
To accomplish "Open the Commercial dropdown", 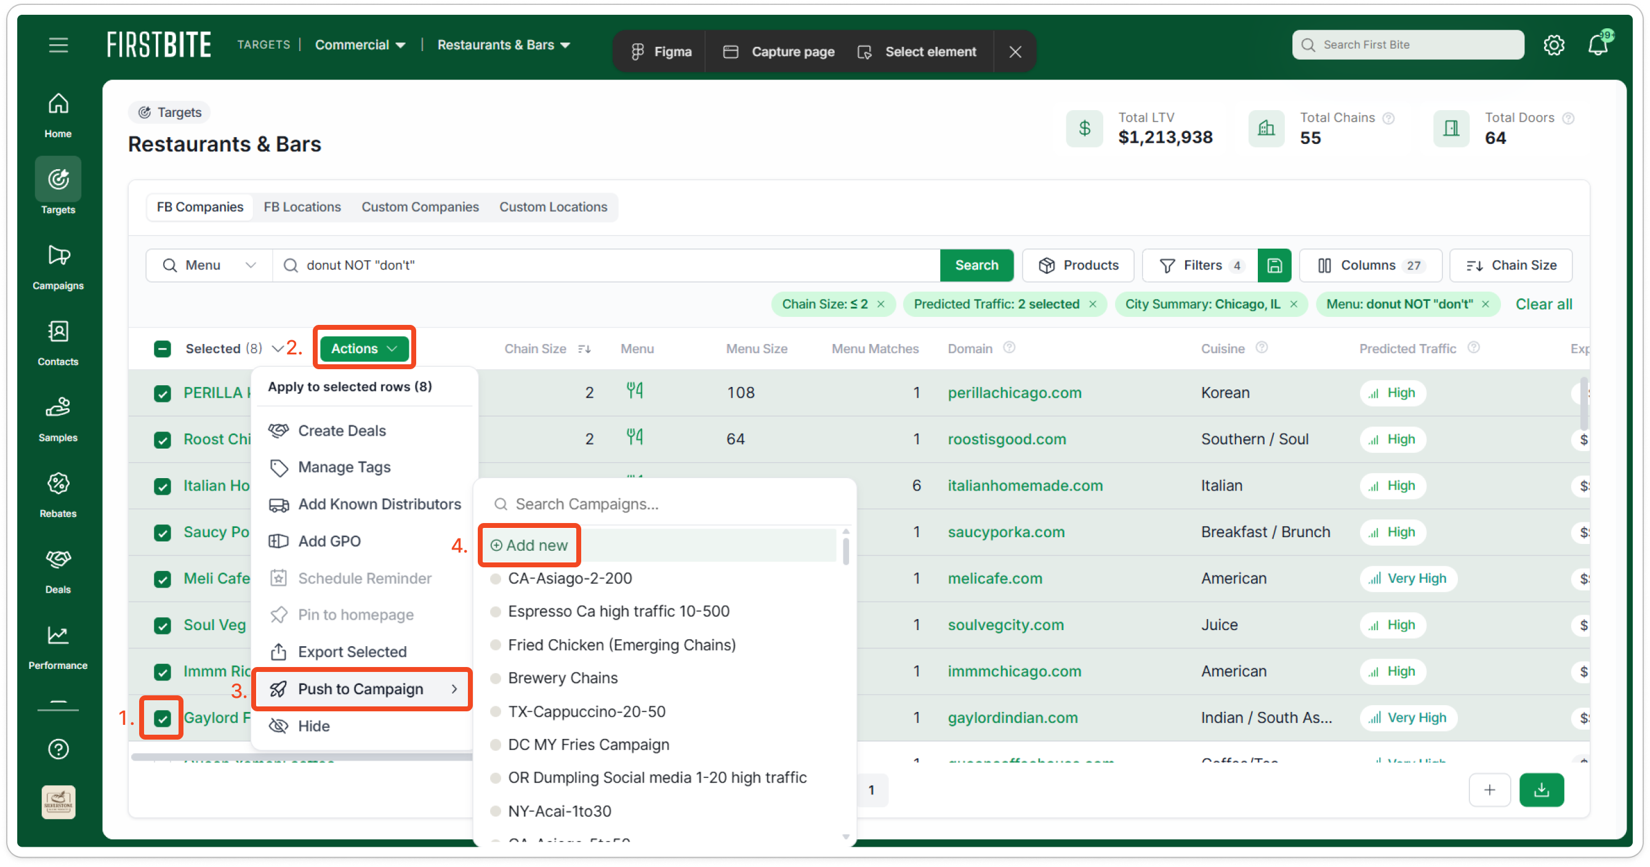I will click(360, 45).
